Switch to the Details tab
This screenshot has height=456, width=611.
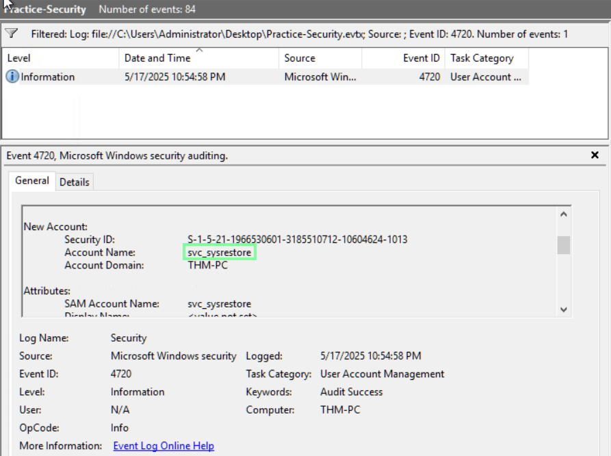(74, 181)
